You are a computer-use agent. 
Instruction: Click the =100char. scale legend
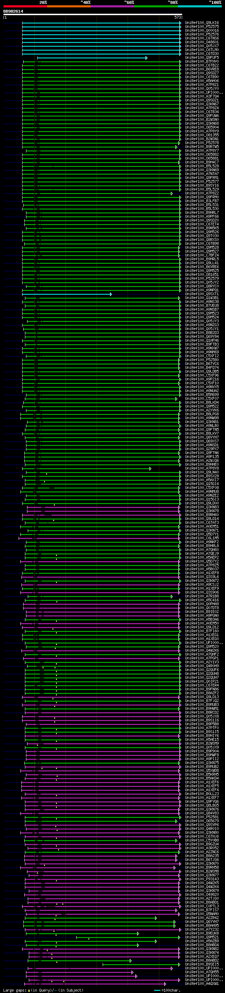coord(167,990)
